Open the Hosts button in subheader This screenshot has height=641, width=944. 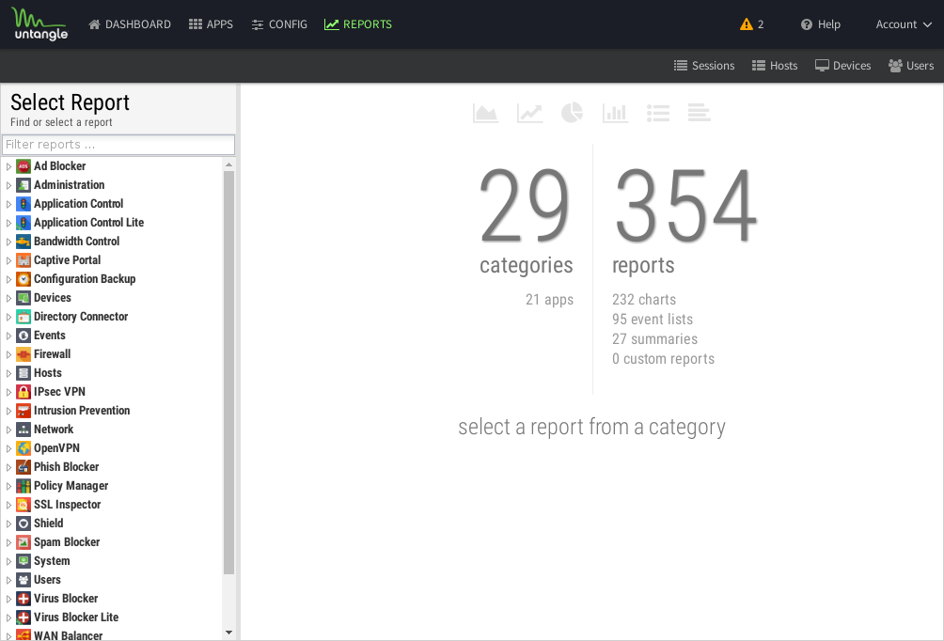click(775, 66)
